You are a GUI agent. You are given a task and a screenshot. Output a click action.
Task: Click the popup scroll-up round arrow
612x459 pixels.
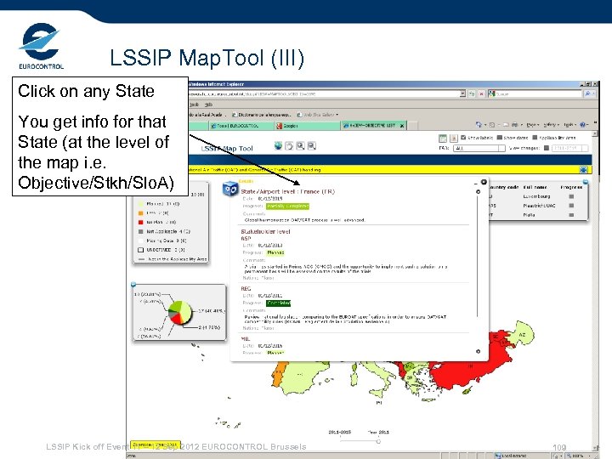tap(478, 191)
